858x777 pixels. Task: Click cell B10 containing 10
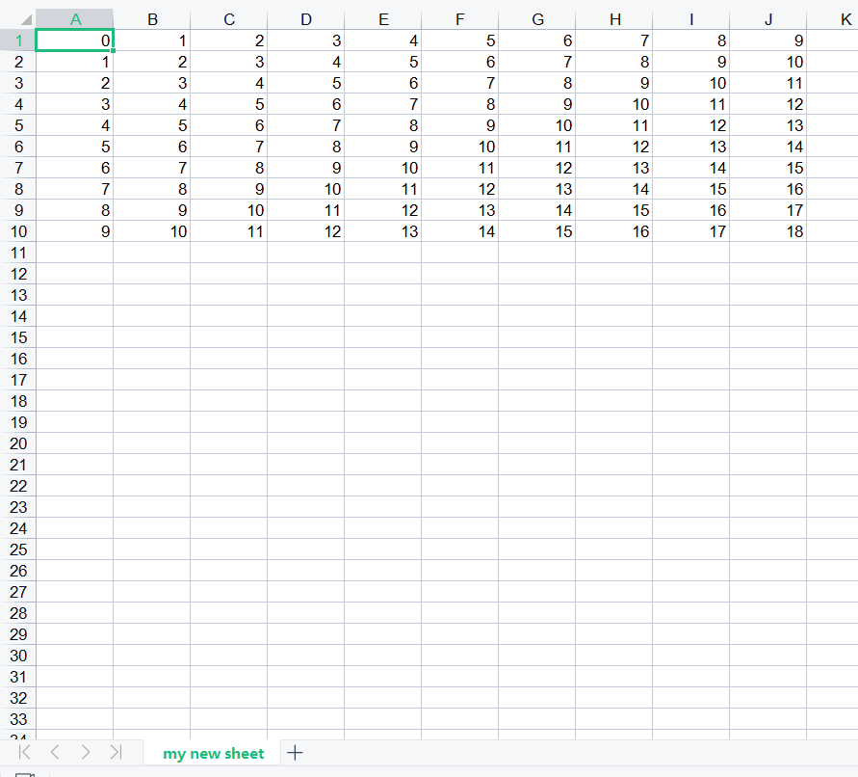[x=152, y=231]
